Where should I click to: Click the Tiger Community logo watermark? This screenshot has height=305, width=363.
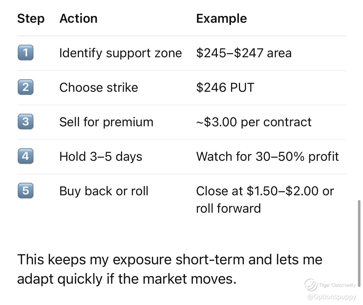tap(330, 285)
